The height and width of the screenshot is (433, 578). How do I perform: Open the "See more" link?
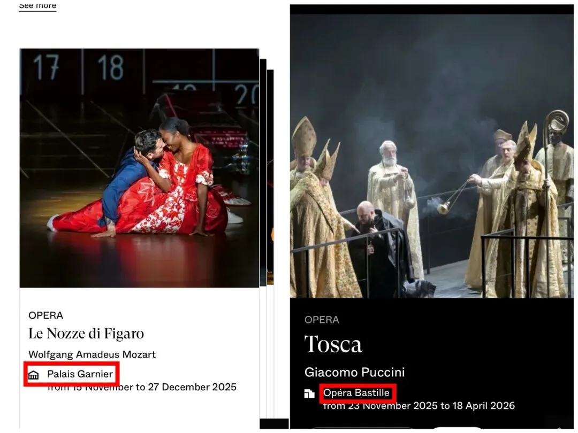(x=37, y=5)
